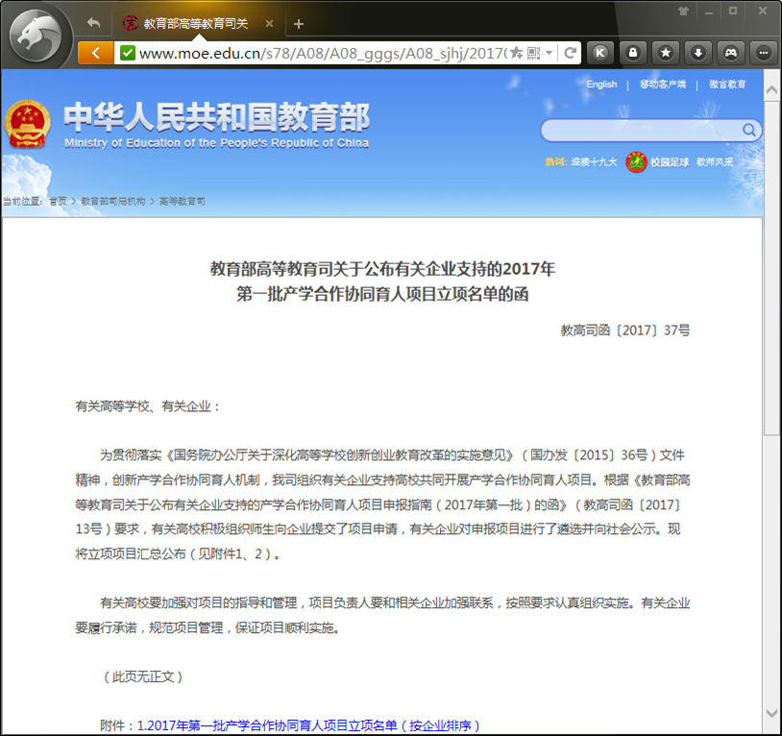Viewport: 782px width, 736px height.
Task: Click the 热词: label
Action: coord(556,162)
